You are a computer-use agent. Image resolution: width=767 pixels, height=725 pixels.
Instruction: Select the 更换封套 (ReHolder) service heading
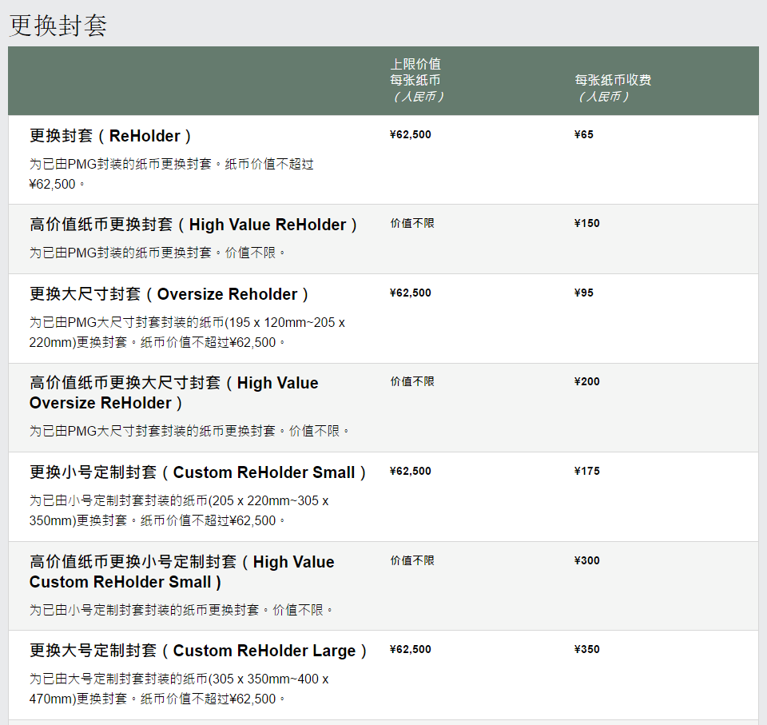coord(110,136)
